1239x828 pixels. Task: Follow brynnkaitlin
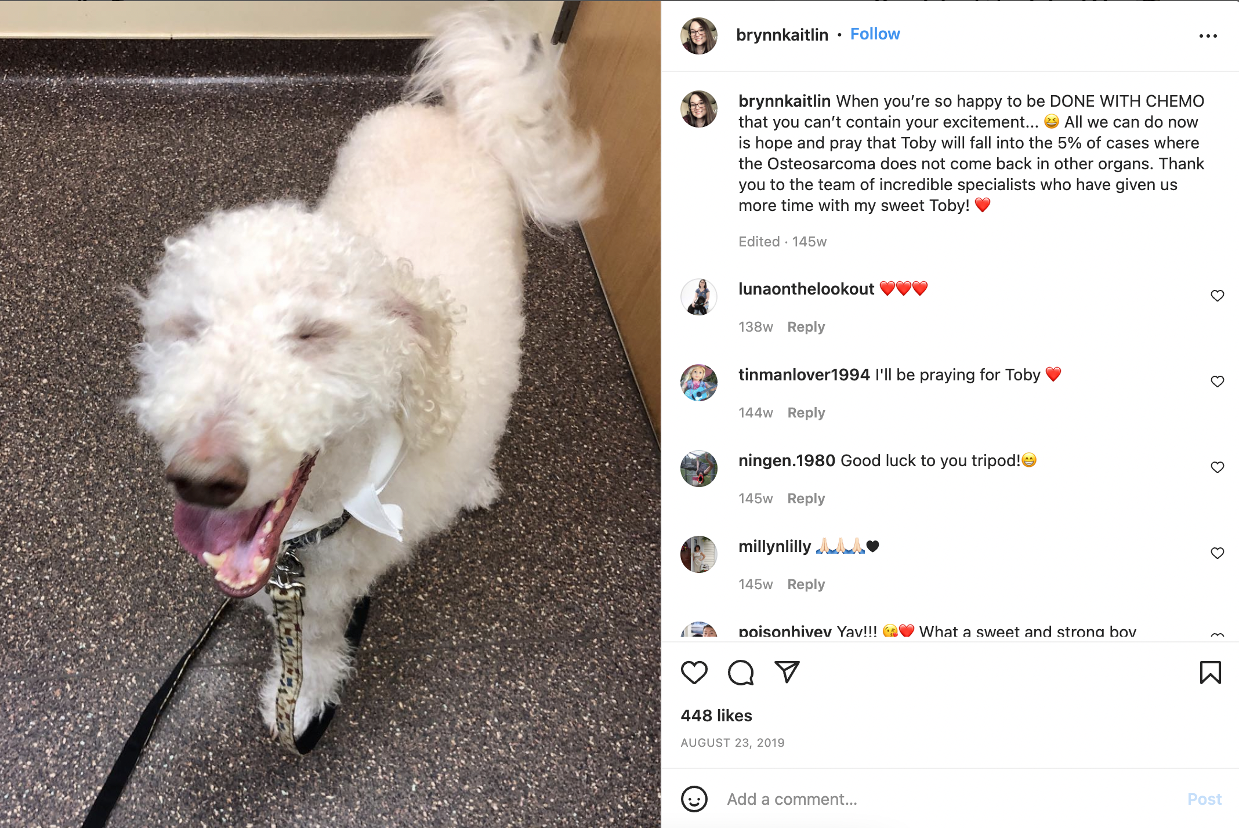[875, 34]
